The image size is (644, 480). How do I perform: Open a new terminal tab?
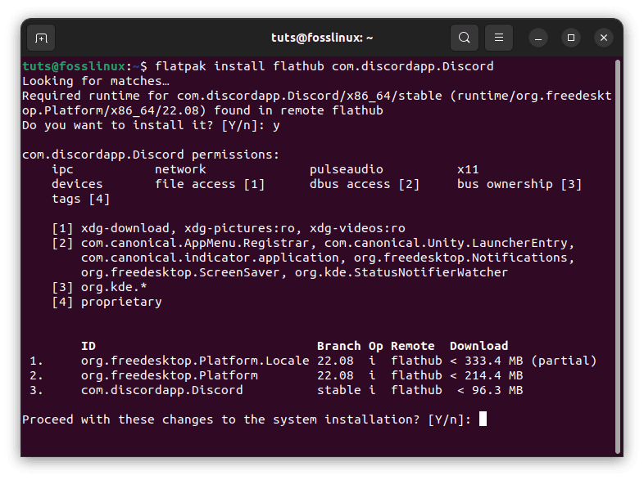[x=41, y=38]
